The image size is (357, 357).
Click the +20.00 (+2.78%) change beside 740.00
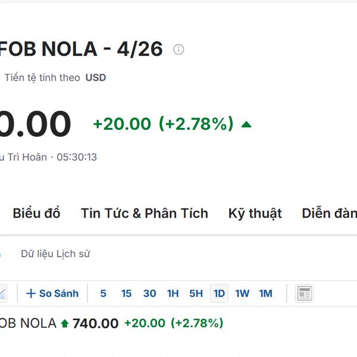173,324
